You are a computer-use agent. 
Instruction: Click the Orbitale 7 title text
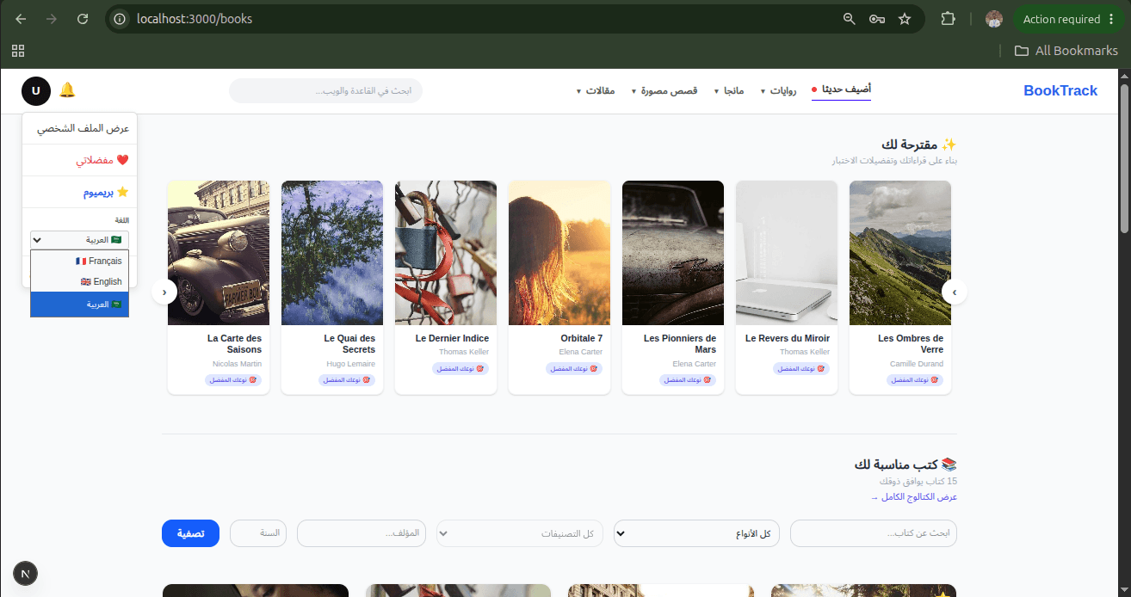tap(582, 338)
